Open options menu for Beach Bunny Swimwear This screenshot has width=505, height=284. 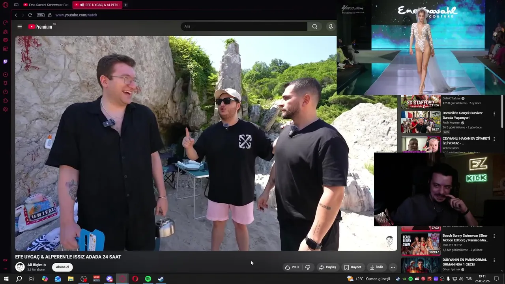tap(494, 236)
